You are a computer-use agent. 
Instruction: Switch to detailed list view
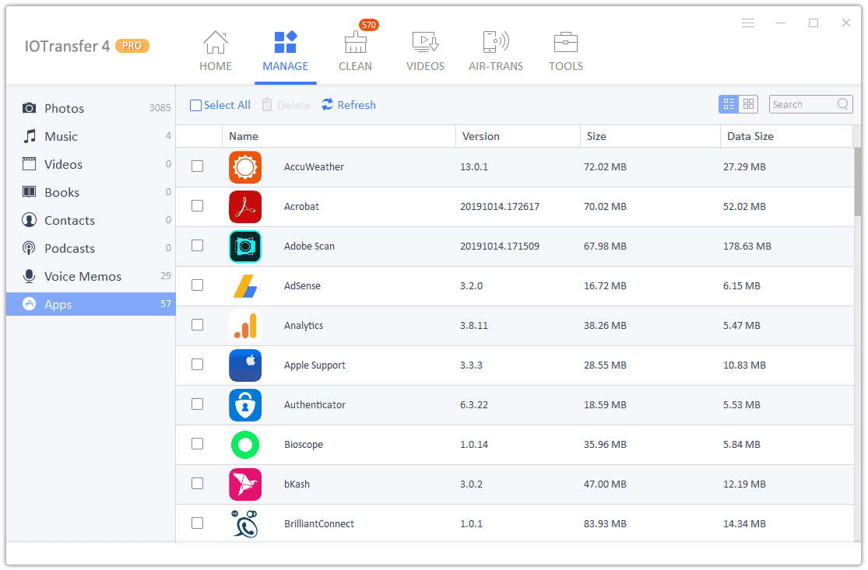728,103
